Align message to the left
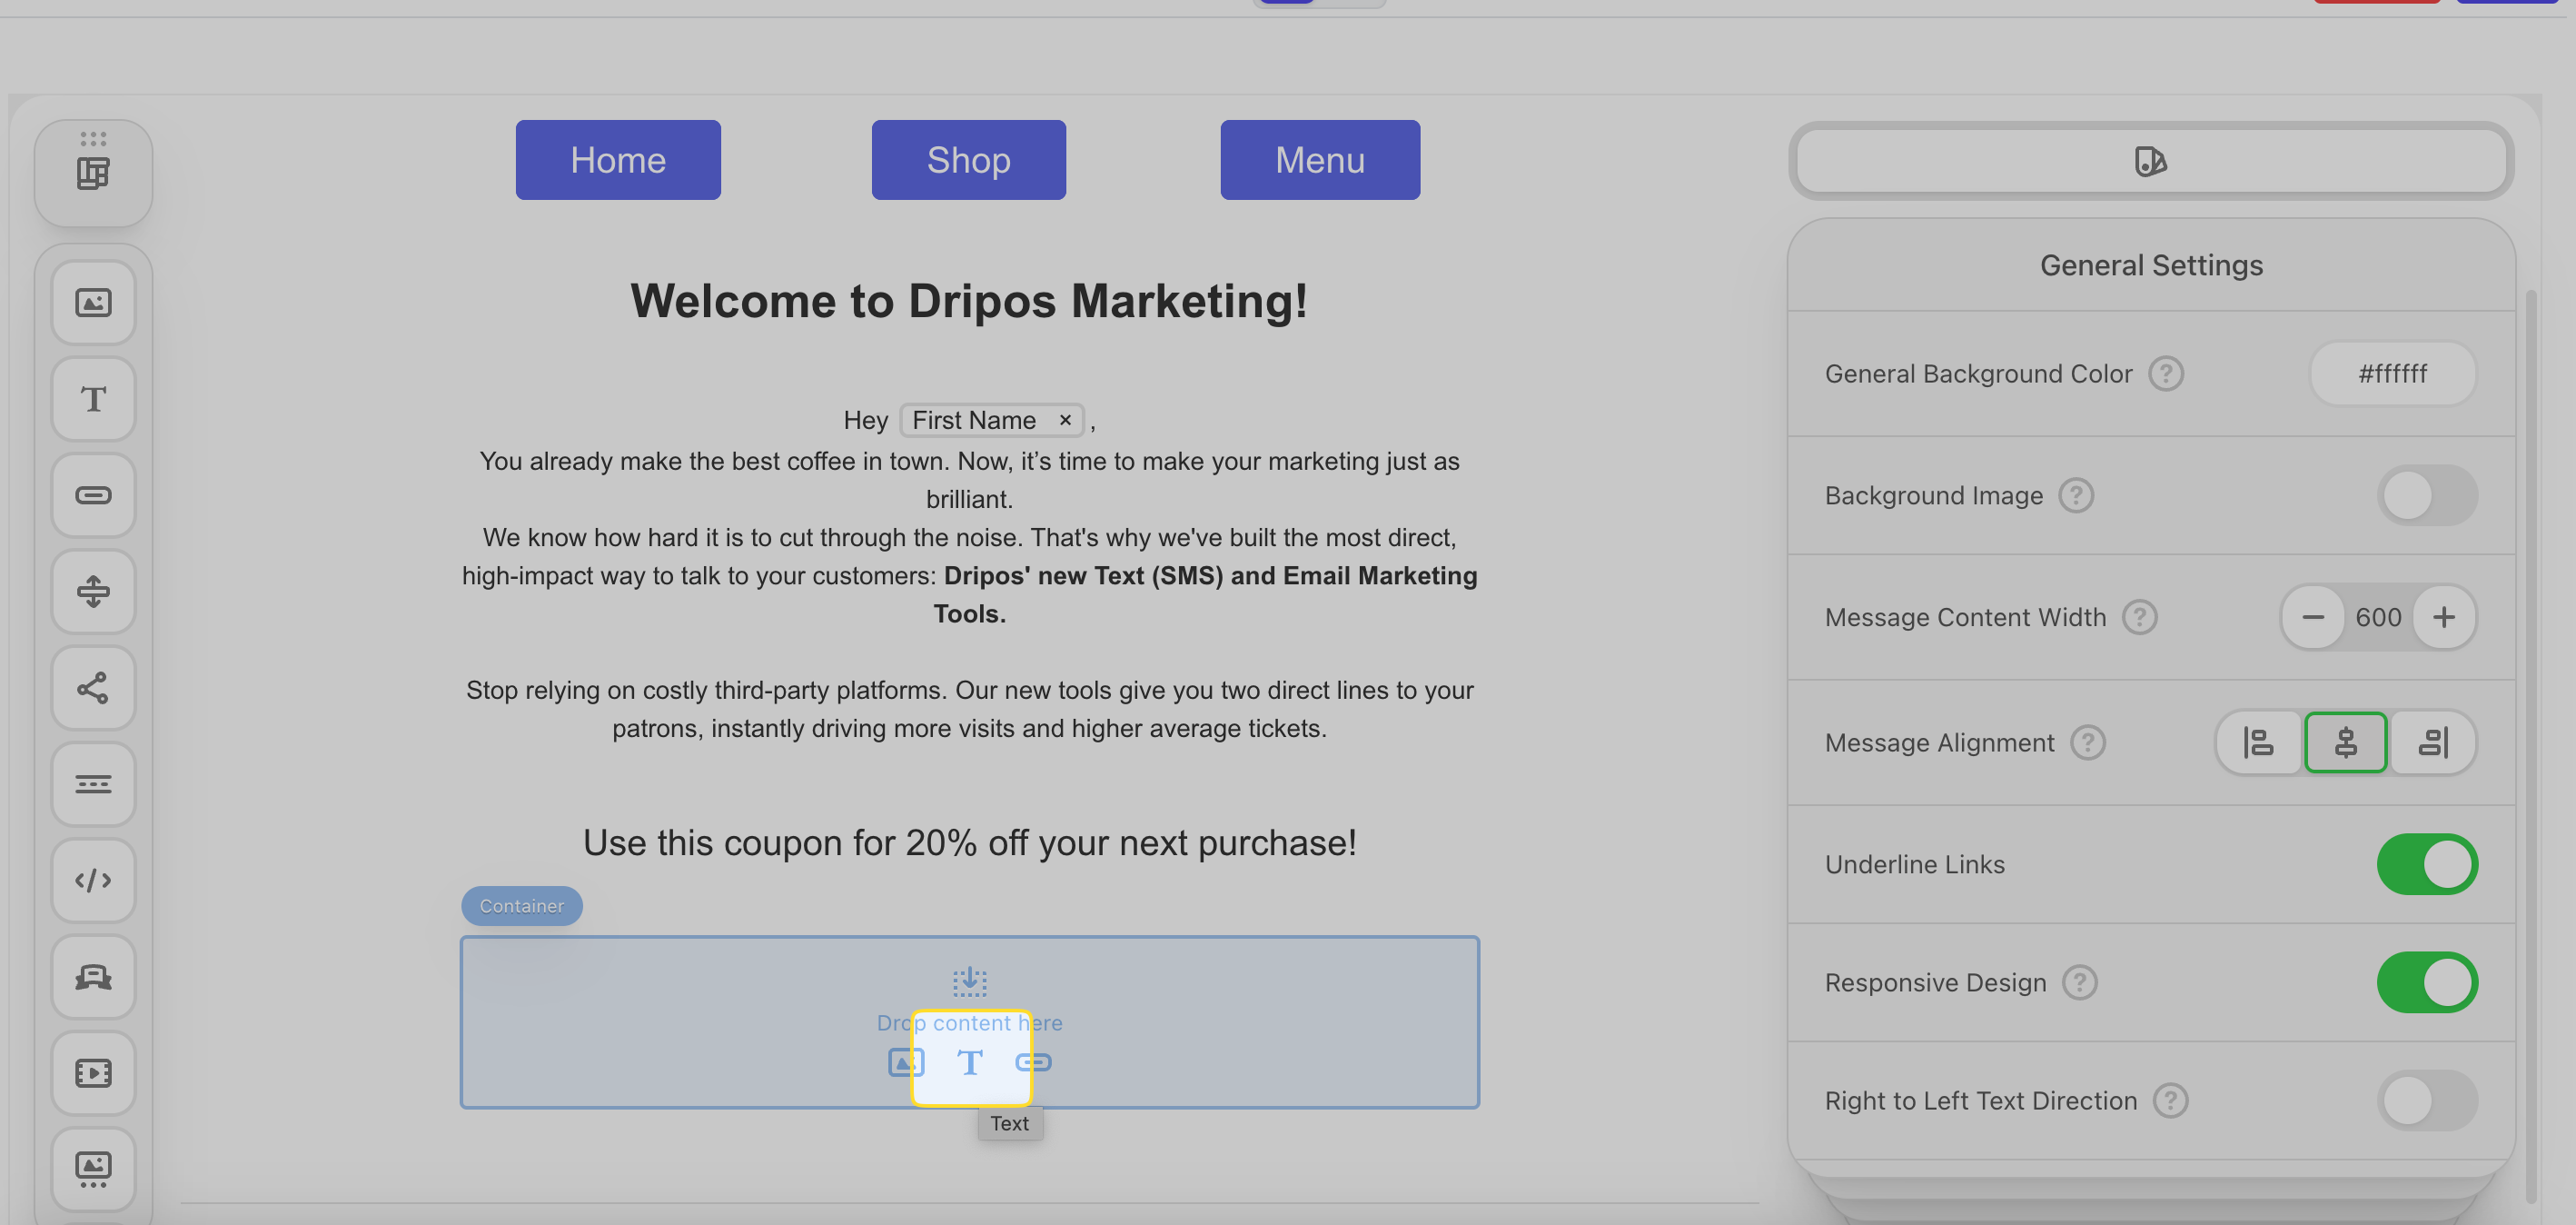This screenshot has width=2576, height=1225. tap(2258, 742)
